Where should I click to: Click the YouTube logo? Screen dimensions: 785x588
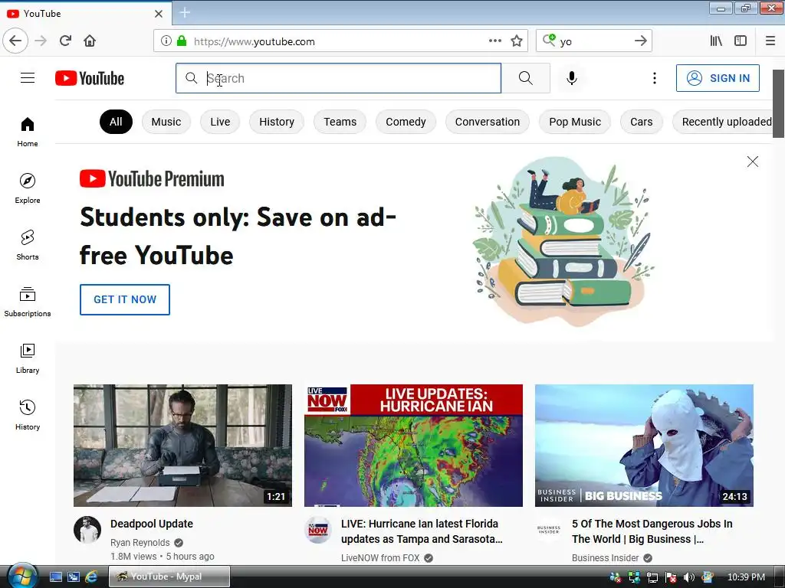90,78
